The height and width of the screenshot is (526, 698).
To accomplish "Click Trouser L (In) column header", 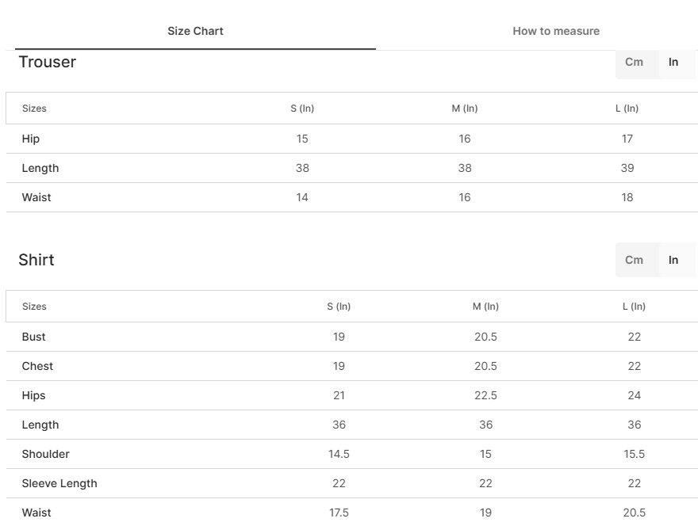I will (x=627, y=109).
